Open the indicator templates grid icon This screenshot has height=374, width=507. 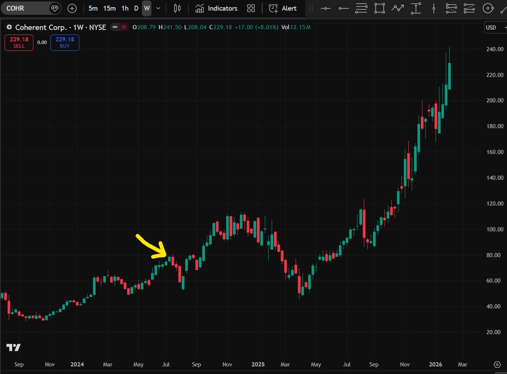click(x=251, y=8)
